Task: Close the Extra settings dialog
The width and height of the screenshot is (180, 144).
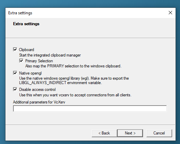Action: pos(170,13)
